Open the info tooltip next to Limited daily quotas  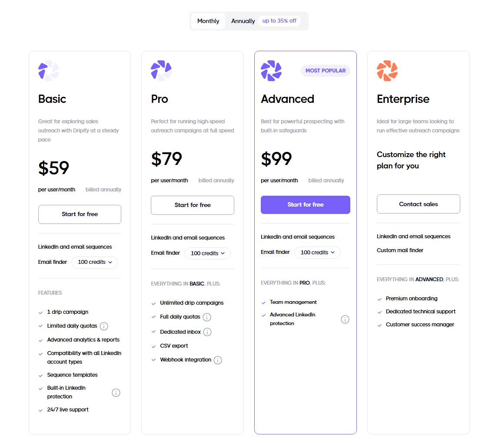pyautogui.click(x=103, y=326)
